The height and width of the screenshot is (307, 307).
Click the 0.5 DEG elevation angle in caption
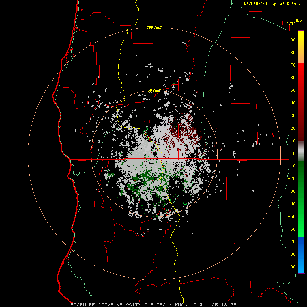[x=155, y=305]
